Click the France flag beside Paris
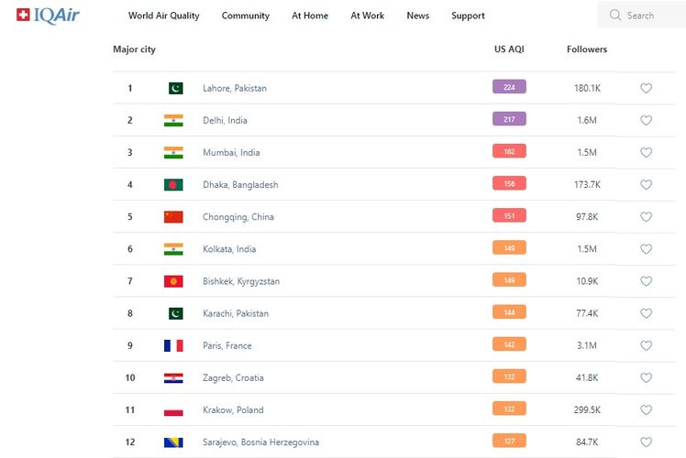Screen dimensions: 686x458 click(173, 345)
